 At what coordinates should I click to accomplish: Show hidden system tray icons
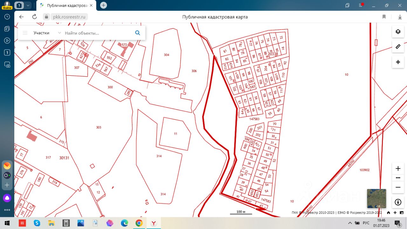[350, 223]
